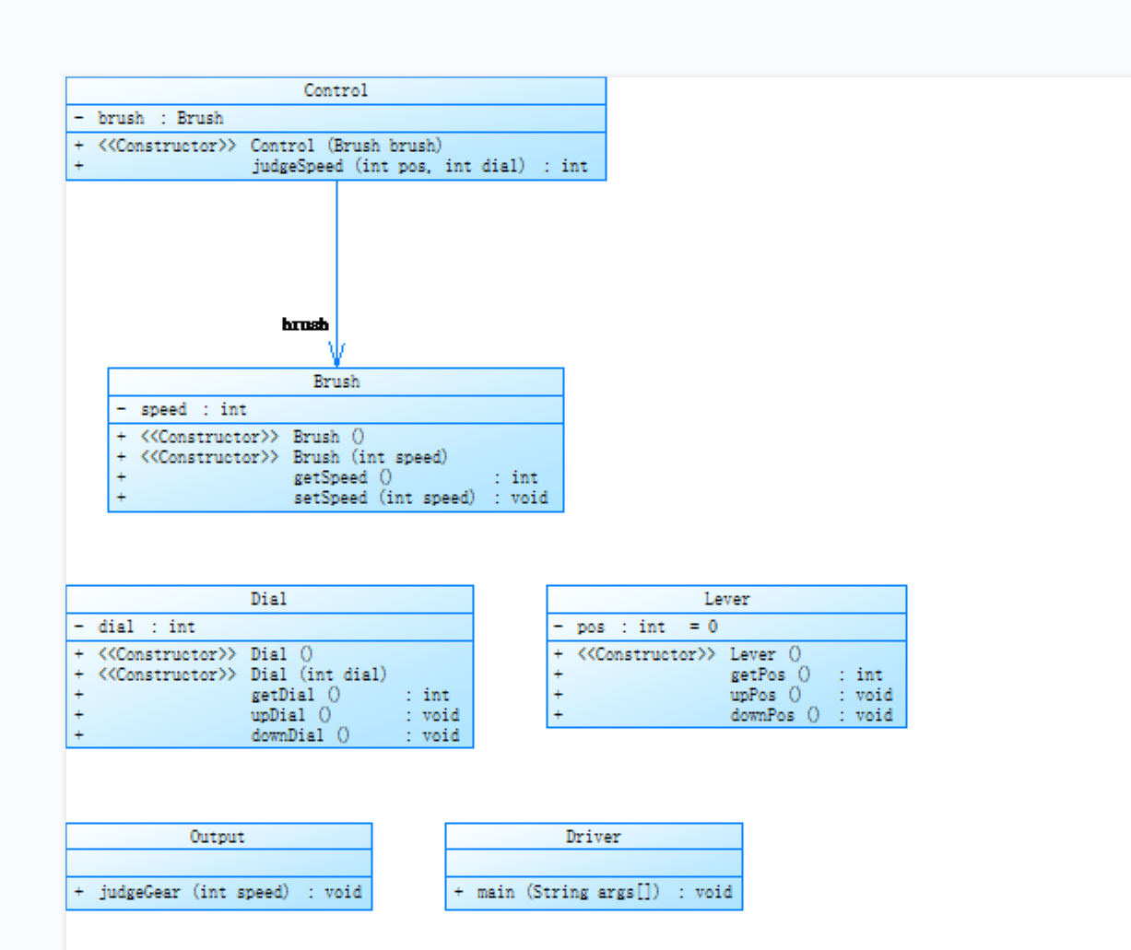Select the Driver class title
The image size is (1131, 950).
pyautogui.click(x=593, y=837)
